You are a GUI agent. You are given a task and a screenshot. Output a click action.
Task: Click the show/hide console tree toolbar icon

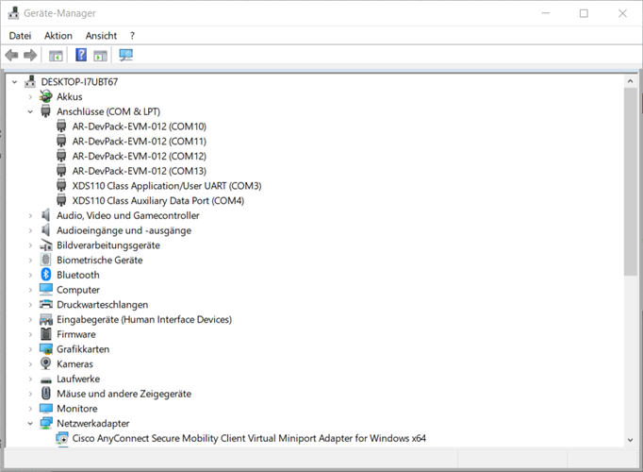coord(56,55)
